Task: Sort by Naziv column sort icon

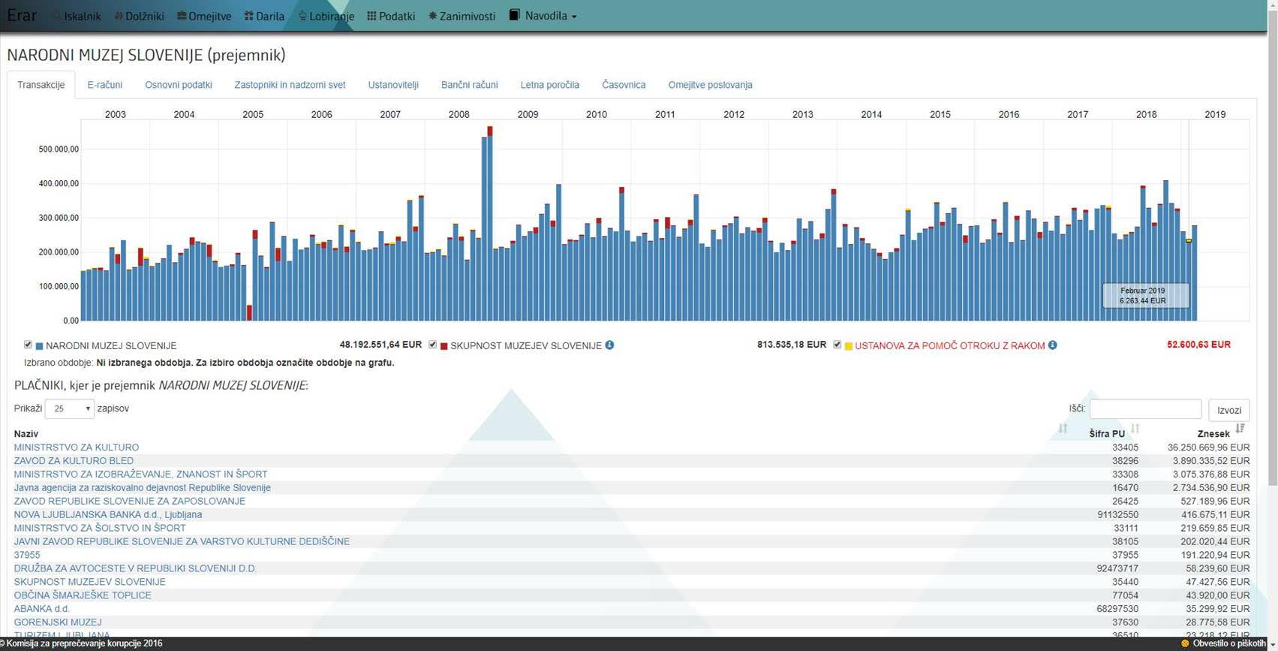Action: coord(1063,428)
